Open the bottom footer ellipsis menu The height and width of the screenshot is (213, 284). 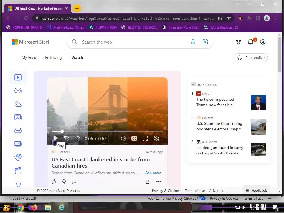click(x=270, y=198)
